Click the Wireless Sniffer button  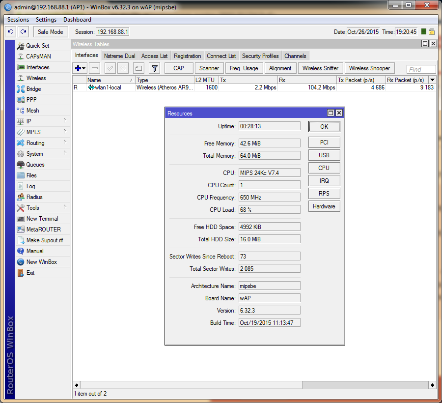click(320, 68)
